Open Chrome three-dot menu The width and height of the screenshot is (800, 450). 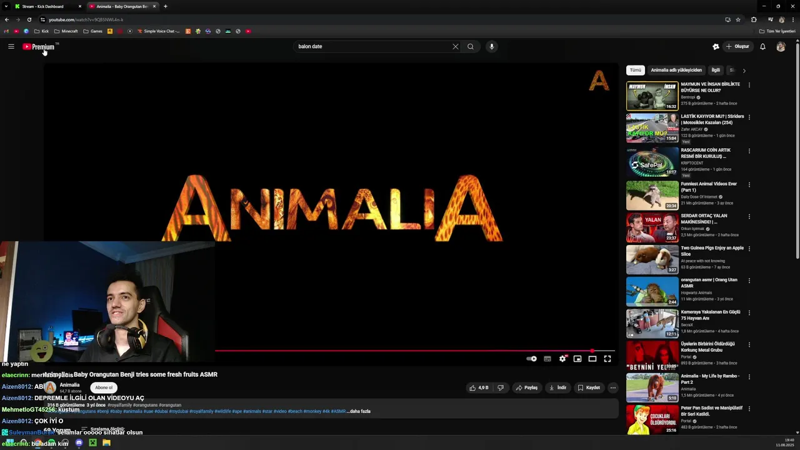(x=792, y=19)
